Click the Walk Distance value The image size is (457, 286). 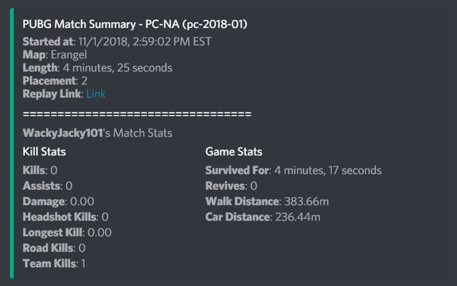click(x=310, y=201)
